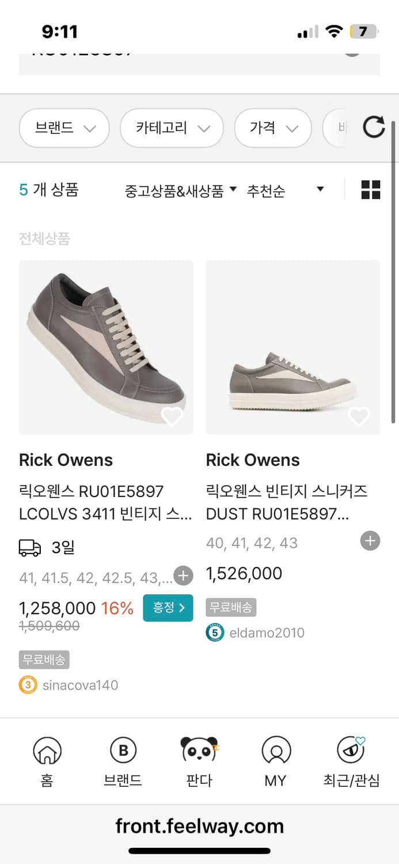Open size list plus button on DUST sneaker
Viewport: 399px width, 864px height.
click(x=370, y=540)
